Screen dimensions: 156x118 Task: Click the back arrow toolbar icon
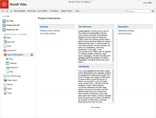(3, 11)
